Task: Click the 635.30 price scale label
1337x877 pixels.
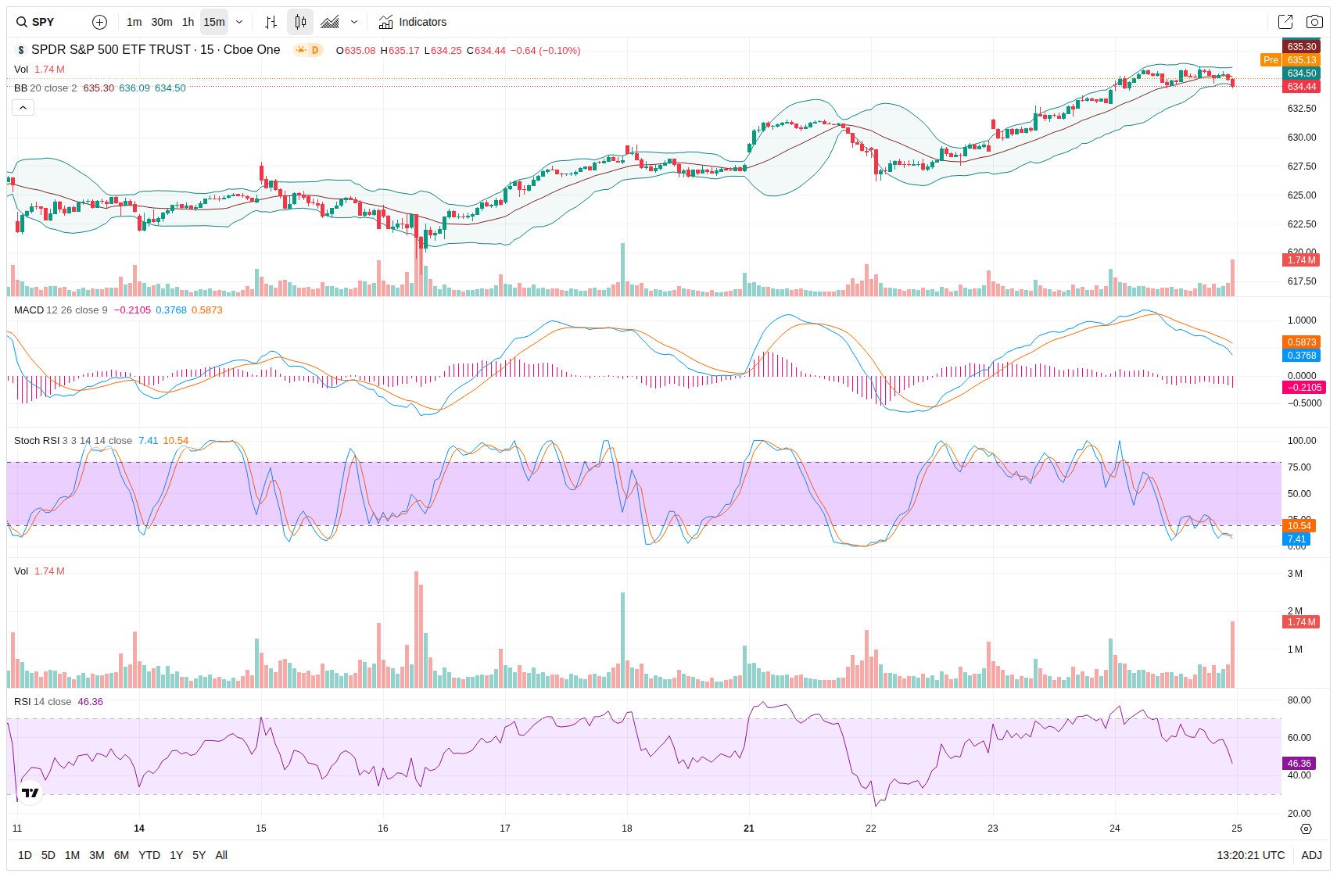Action: click(1301, 47)
